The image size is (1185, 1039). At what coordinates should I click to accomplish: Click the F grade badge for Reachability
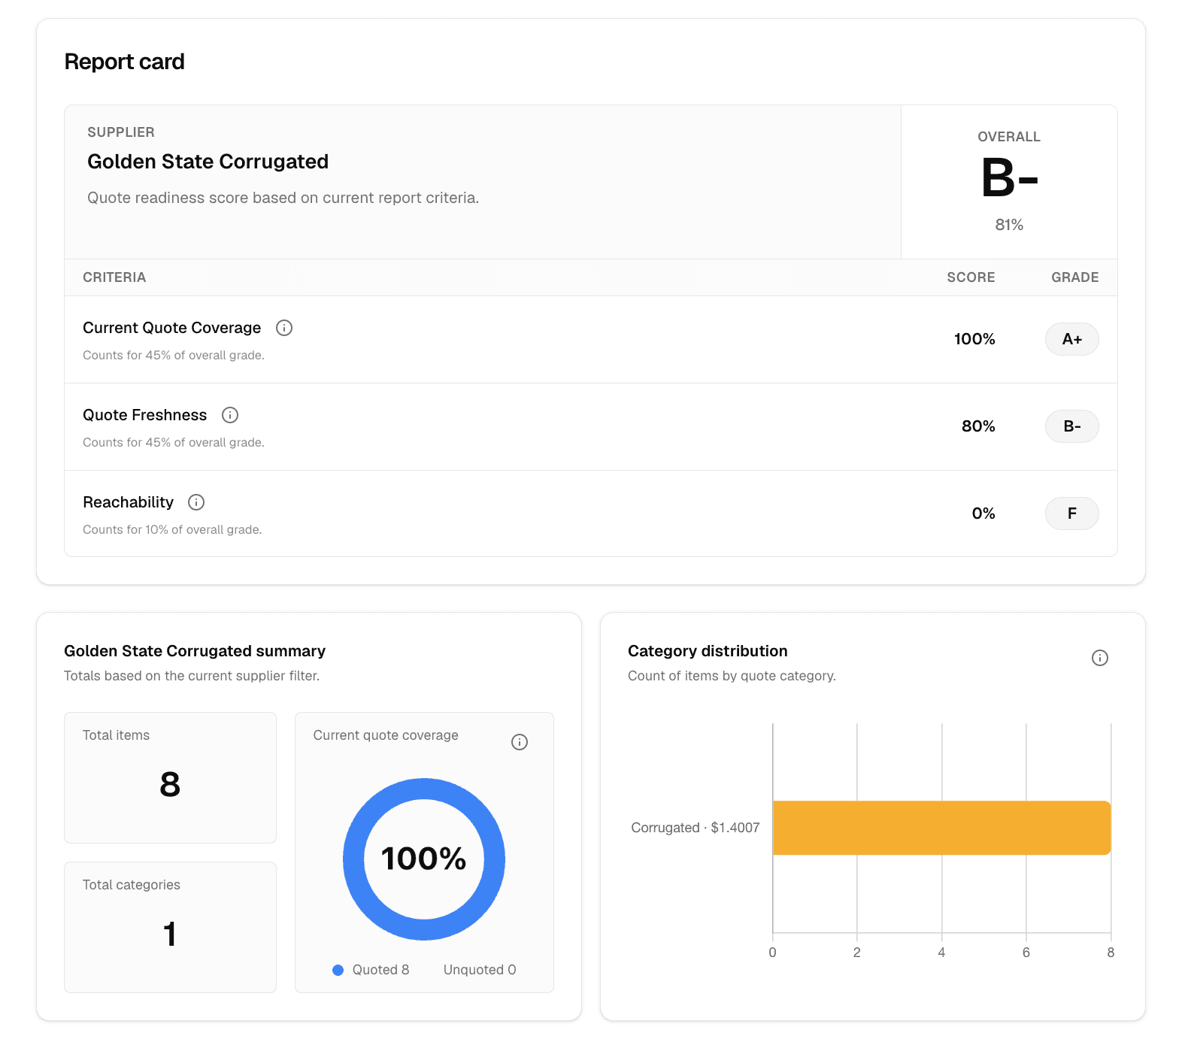pyautogui.click(x=1072, y=513)
